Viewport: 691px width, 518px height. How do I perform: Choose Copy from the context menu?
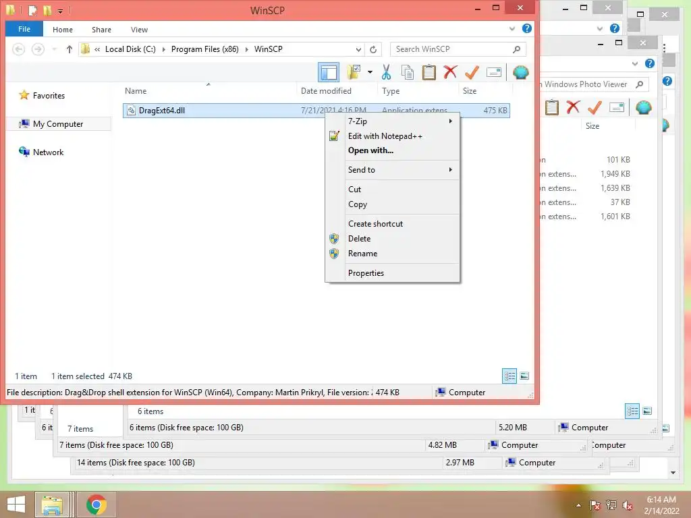tap(392, 204)
